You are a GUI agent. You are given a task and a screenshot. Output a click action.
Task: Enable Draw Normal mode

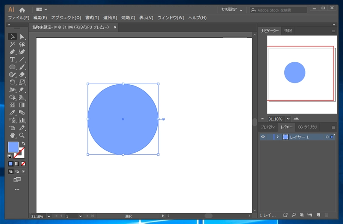pos(10,172)
